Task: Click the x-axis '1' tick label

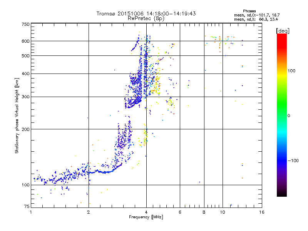Action: click(31, 212)
